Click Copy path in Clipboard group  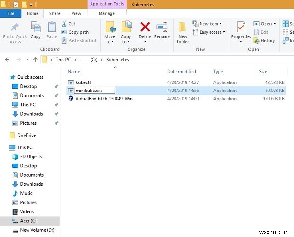[x=75, y=32]
